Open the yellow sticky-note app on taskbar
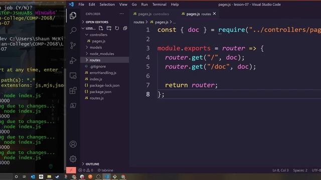This screenshot has width=321, height=180. click(x=49, y=176)
